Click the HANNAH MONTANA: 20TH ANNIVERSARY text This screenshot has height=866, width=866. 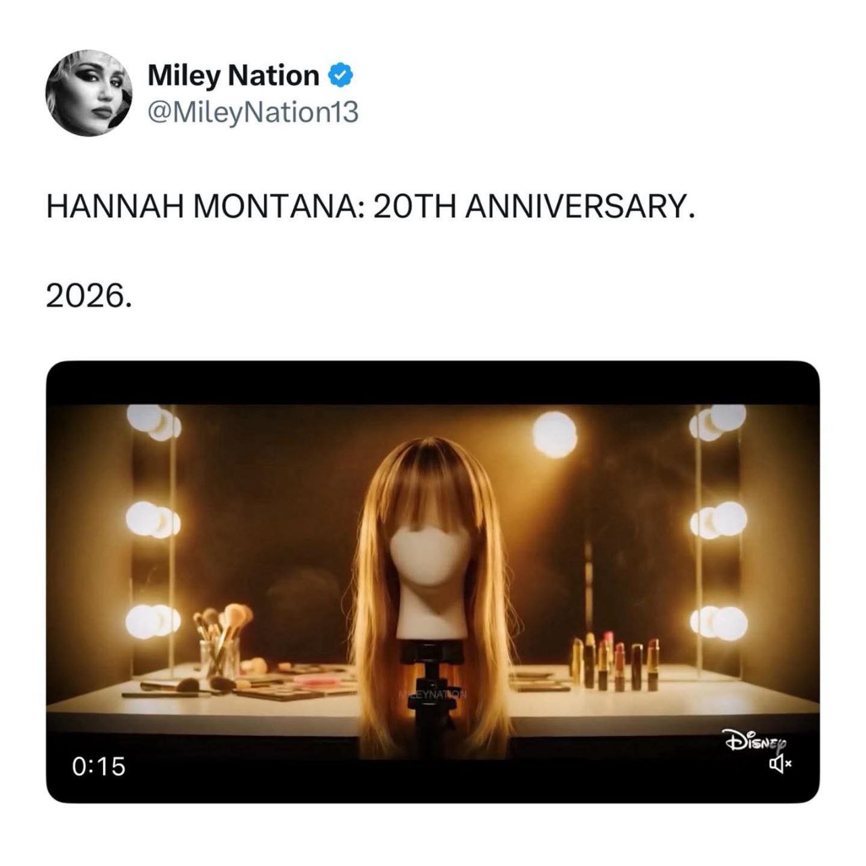371,206
